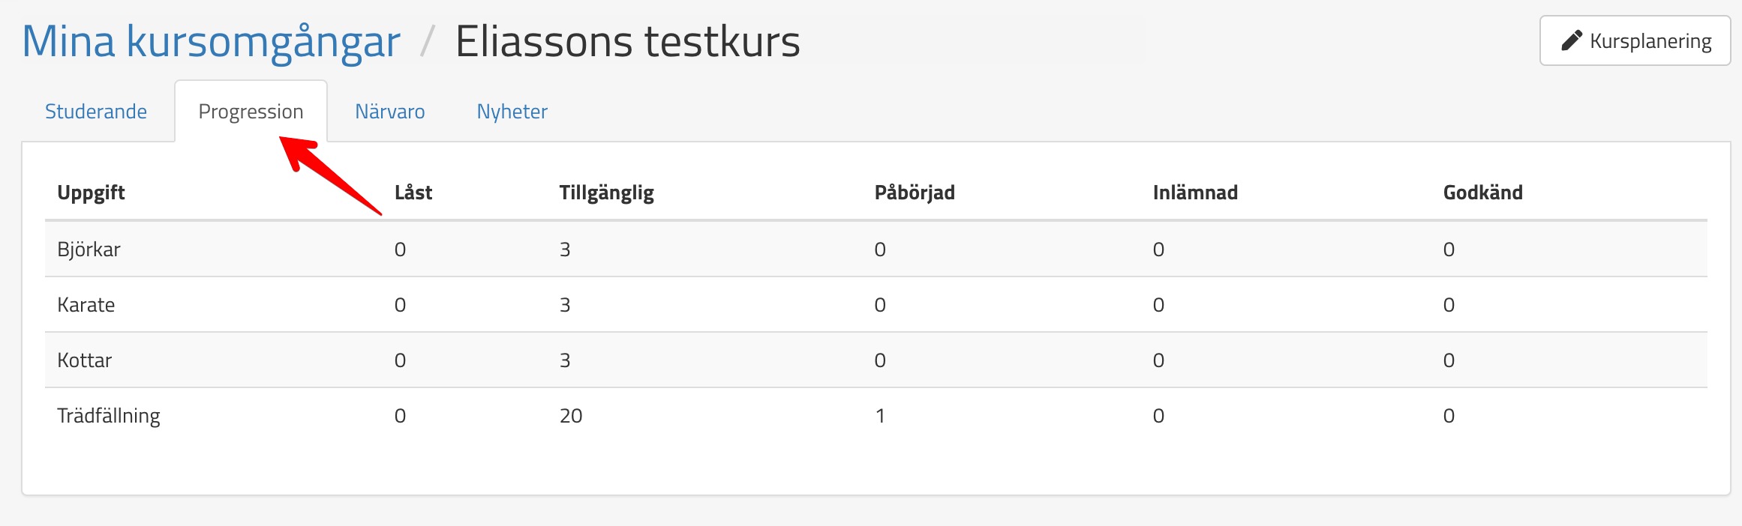Go to Mina kursomgångar breadcrumb link
This screenshot has width=1742, height=526.
pos(211,41)
